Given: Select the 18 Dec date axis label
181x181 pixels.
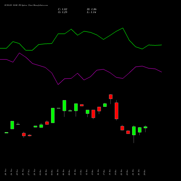Looking at the screenshot, I should (110, 172).
